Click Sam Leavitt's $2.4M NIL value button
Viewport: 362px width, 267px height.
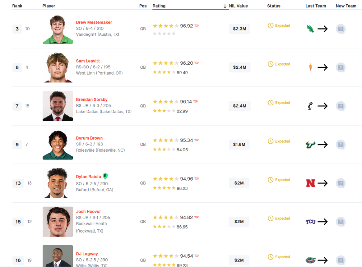[239, 67]
